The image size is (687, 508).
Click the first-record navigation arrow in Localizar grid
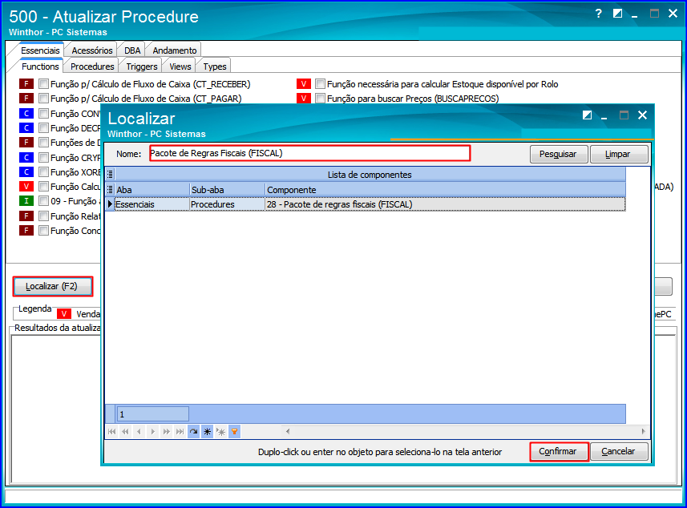111,432
